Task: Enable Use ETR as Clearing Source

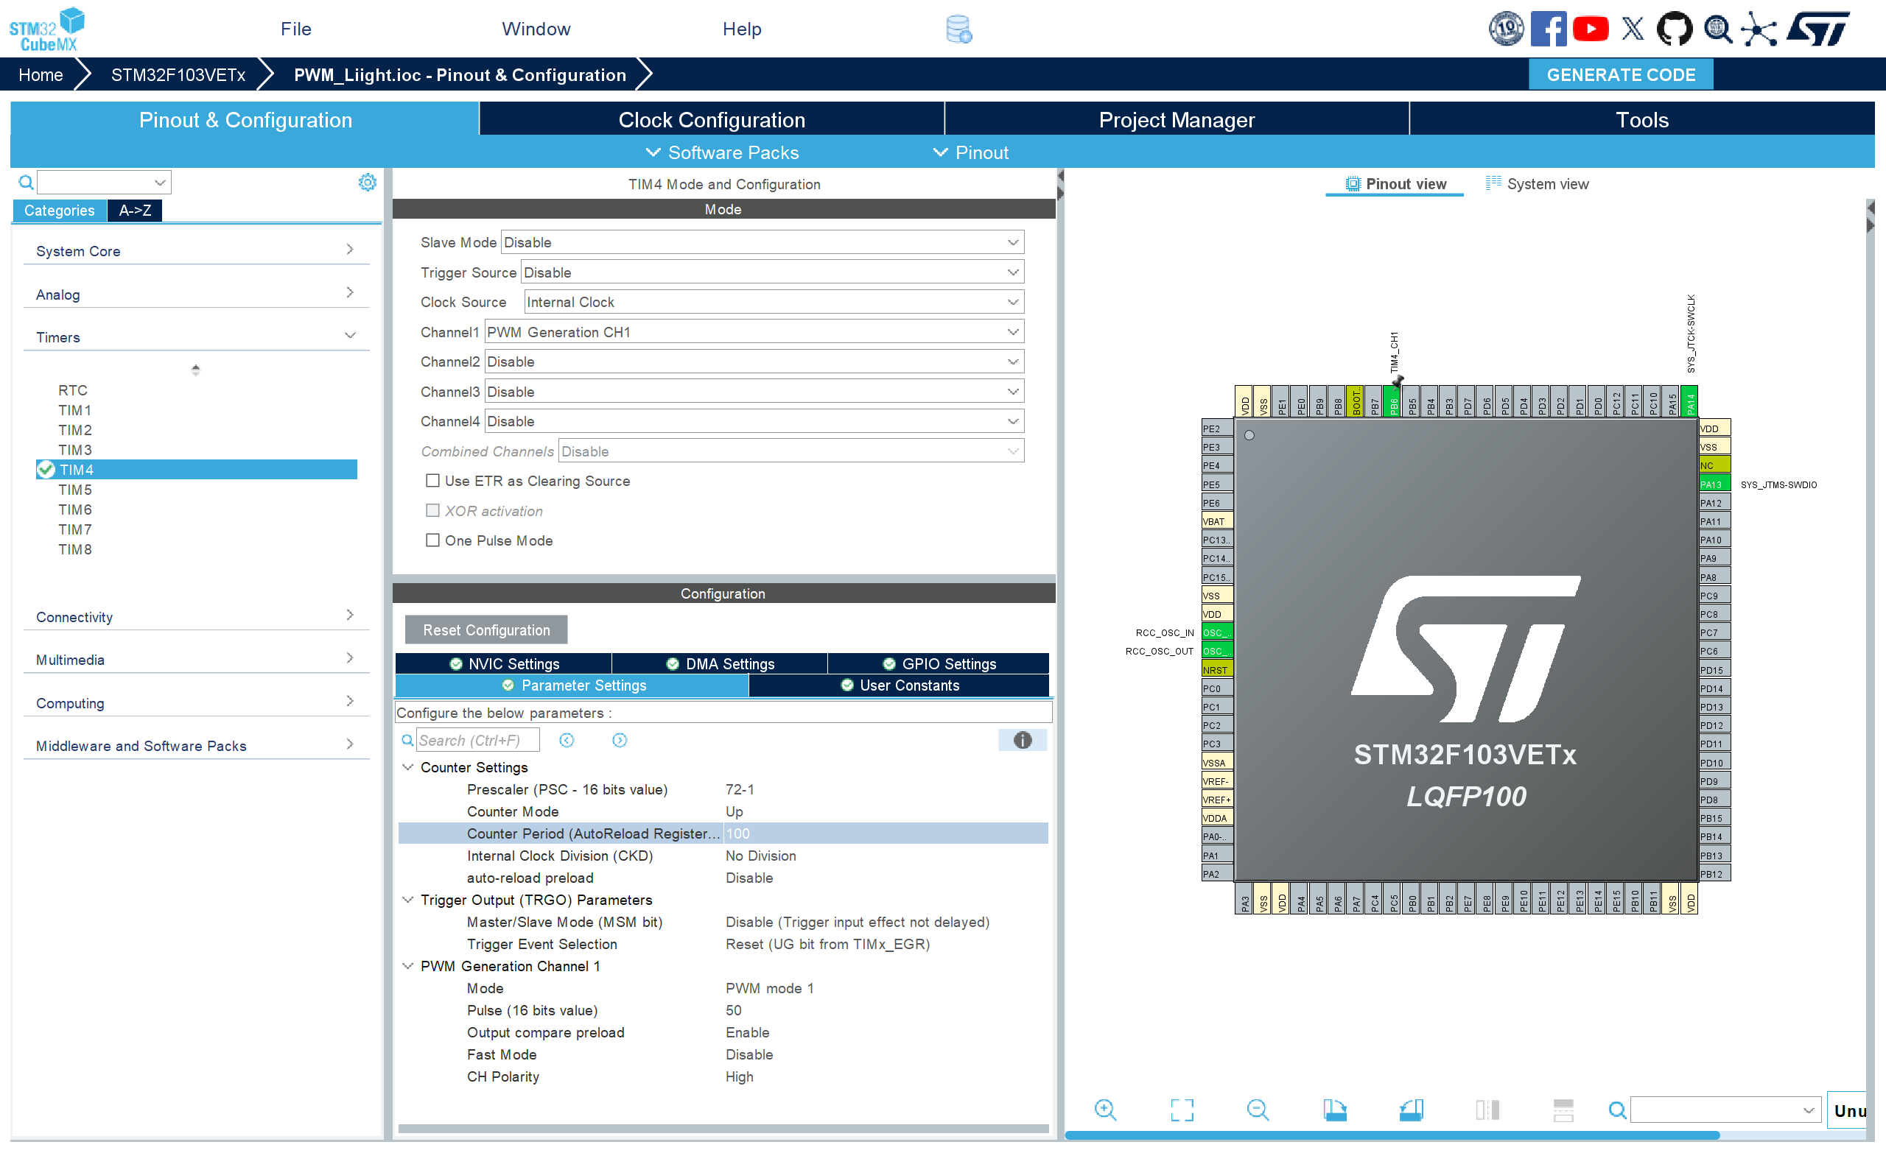Action: tap(433, 481)
